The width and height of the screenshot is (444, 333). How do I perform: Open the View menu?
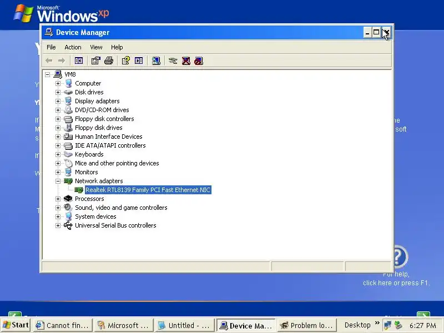(96, 47)
